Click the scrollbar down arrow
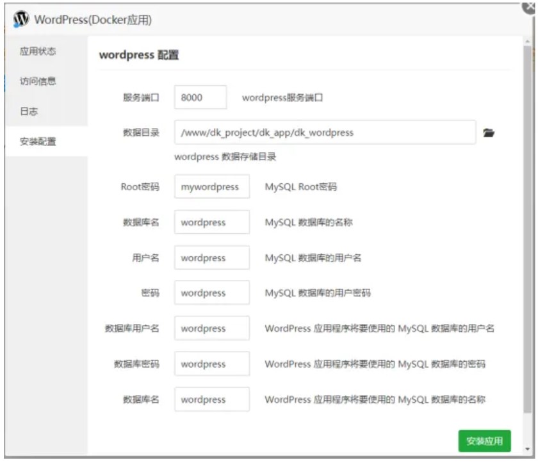Screen dimensions: 538x463 (528, 449)
